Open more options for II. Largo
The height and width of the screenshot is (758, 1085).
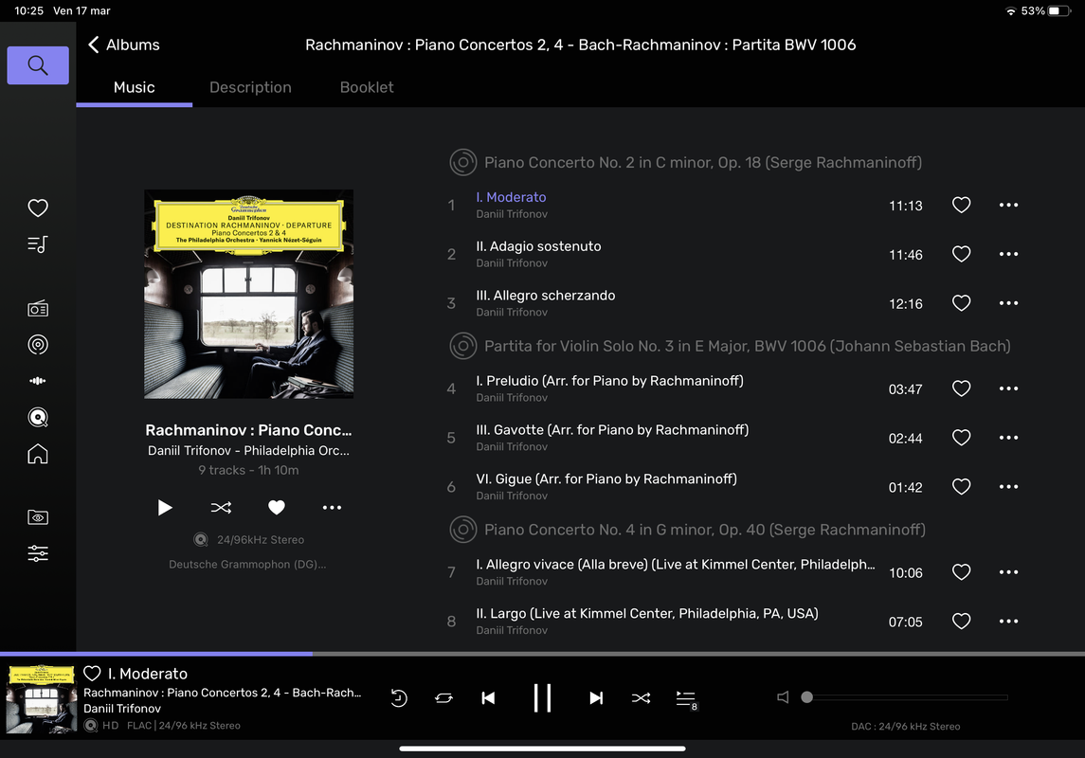1009,621
